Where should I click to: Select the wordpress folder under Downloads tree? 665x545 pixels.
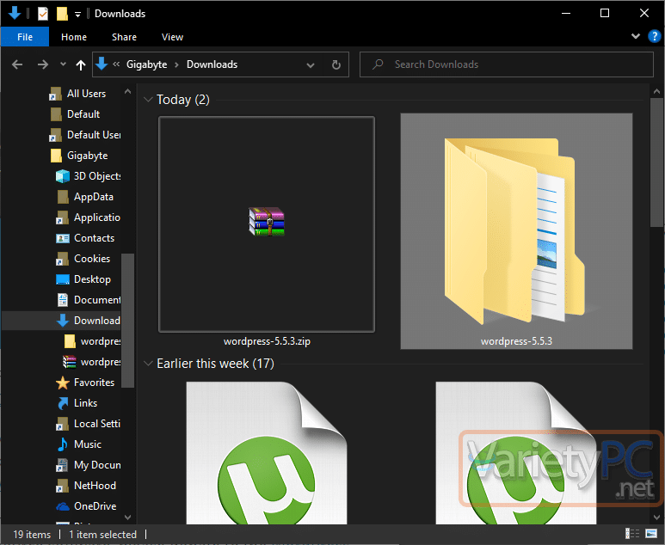101,341
